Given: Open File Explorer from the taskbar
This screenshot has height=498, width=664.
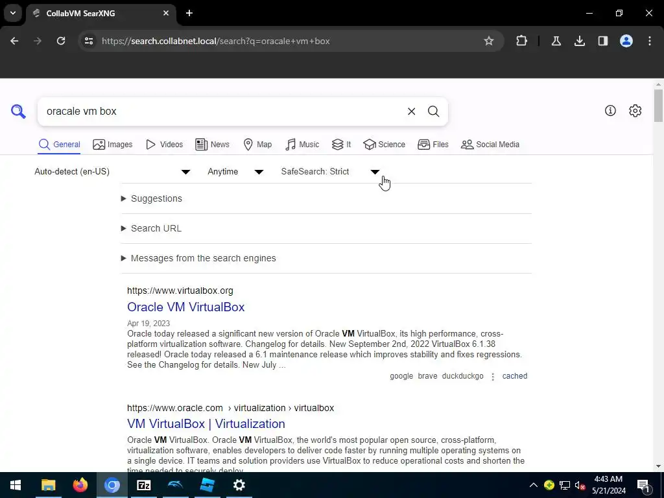Looking at the screenshot, I should click(x=48, y=485).
